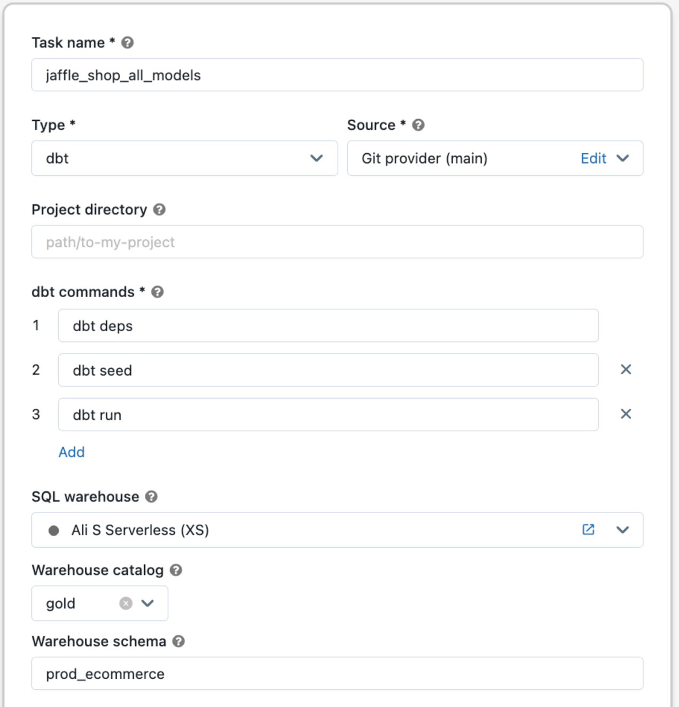Open the Warehouse catalog dropdown chevron
679x707 pixels.
click(x=148, y=603)
